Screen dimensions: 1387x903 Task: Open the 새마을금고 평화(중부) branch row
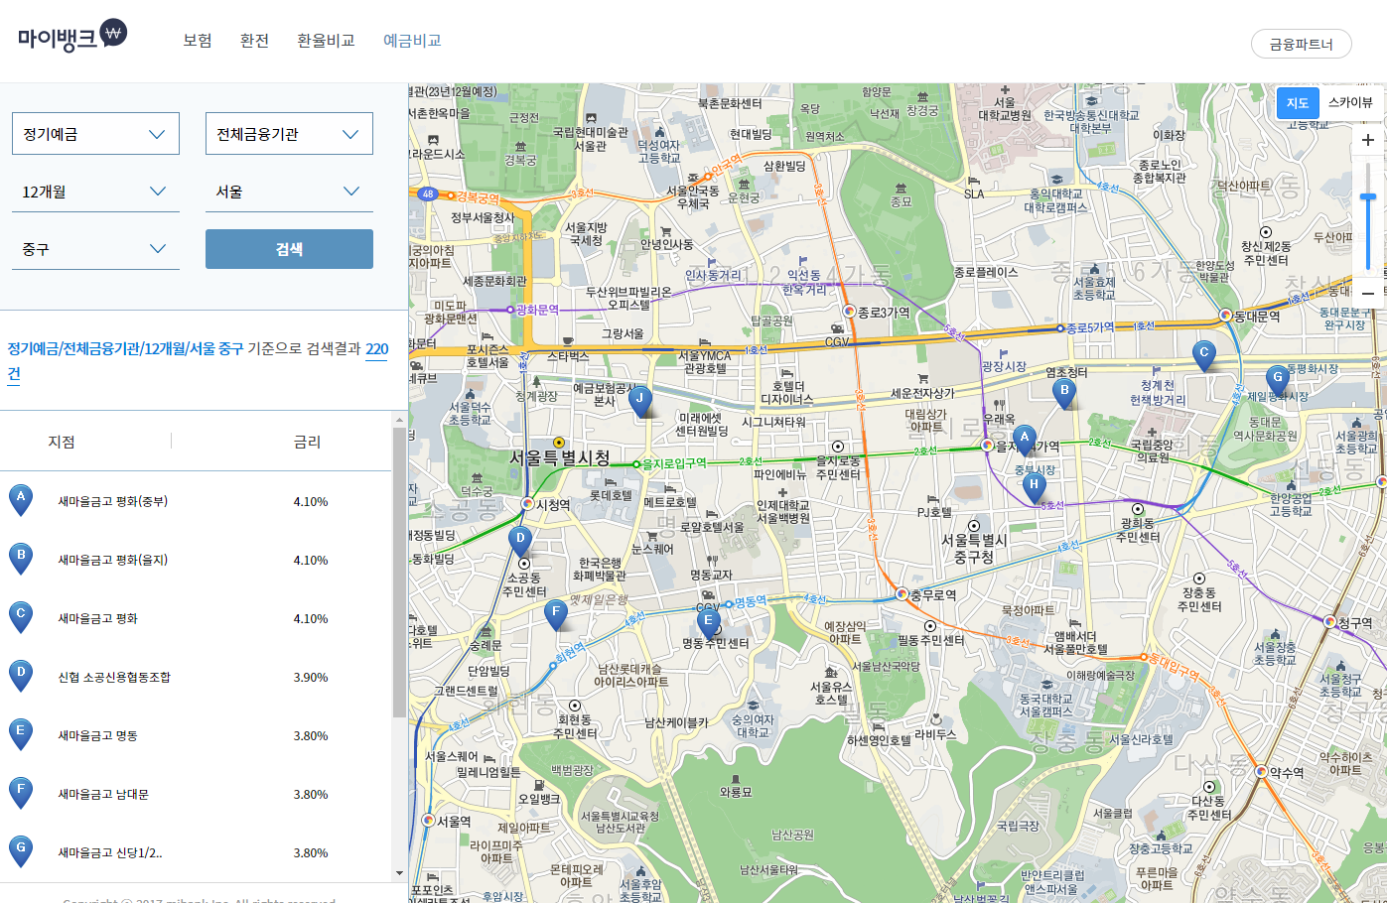click(x=197, y=501)
